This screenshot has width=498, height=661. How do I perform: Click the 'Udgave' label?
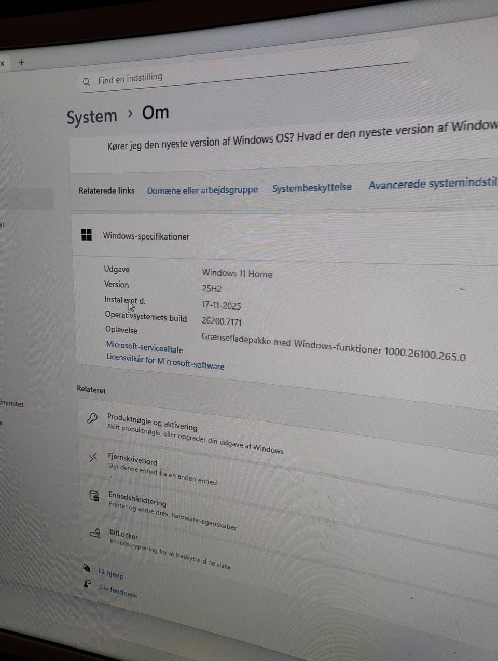(117, 269)
